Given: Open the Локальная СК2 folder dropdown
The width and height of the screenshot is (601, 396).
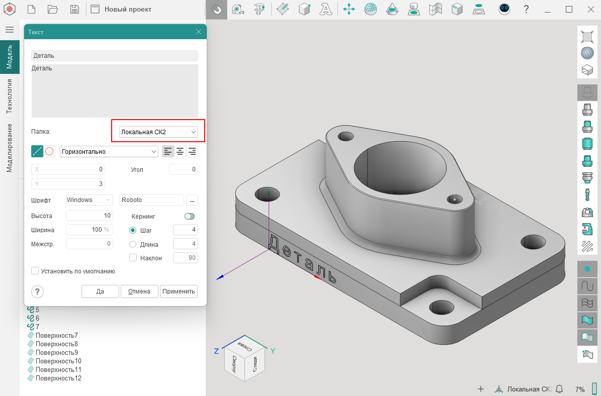Looking at the screenshot, I should [158, 132].
